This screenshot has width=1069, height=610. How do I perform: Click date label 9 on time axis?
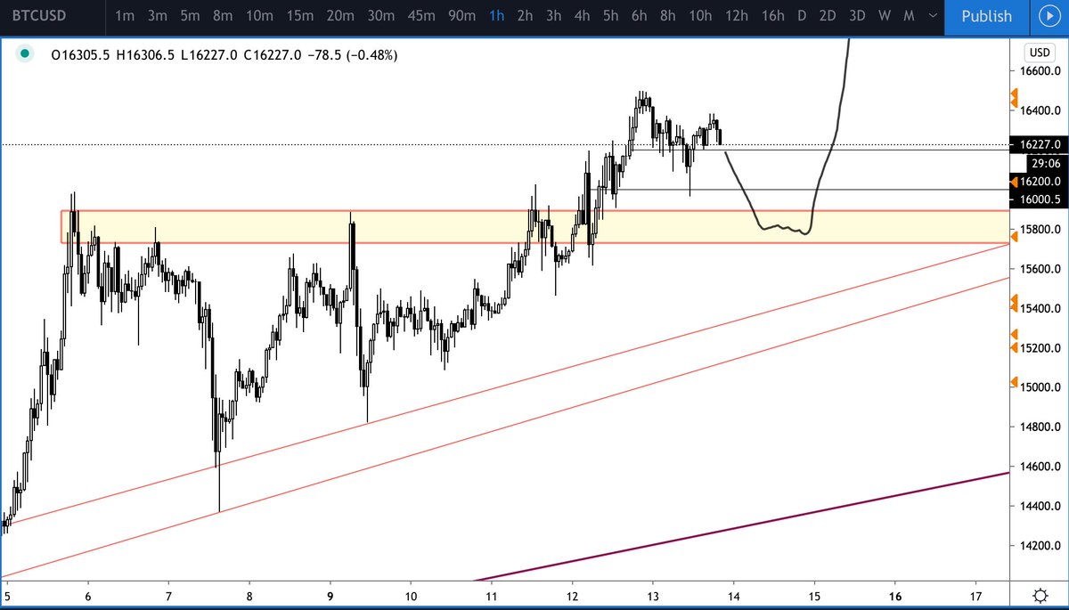[330, 595]
